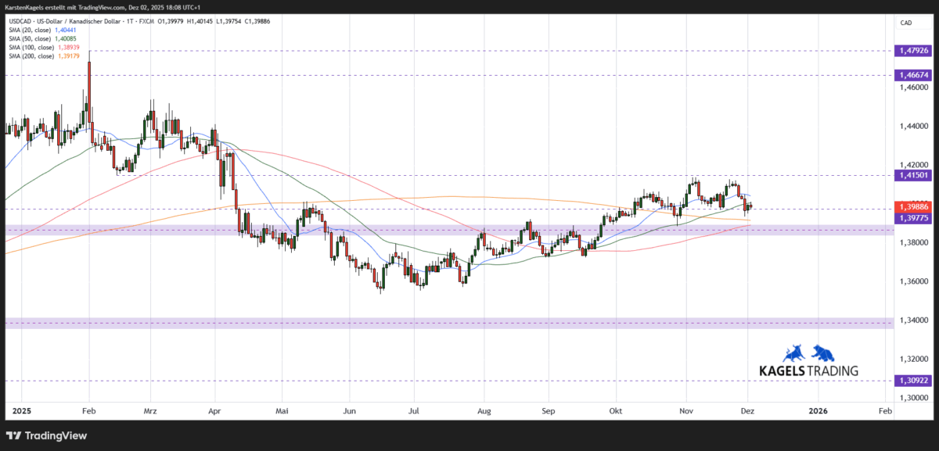The image size is (939, 451).
Task: Click the bull icon in the Kagels Trading logo
Action: pos(793,353)
